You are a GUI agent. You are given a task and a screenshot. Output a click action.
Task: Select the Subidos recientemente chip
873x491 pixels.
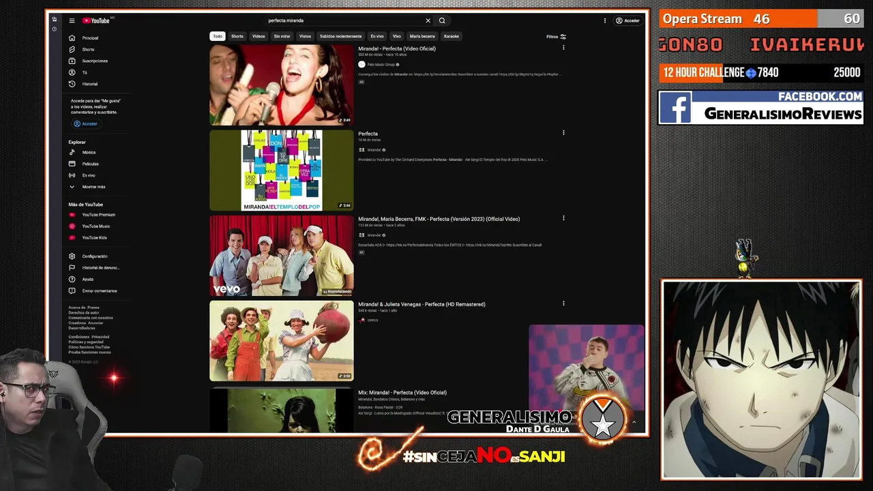pos(340,36)
